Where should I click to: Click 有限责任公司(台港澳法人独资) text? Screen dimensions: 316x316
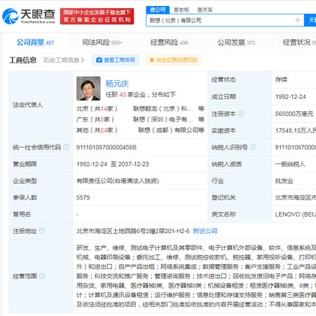(x=117, y=181)
